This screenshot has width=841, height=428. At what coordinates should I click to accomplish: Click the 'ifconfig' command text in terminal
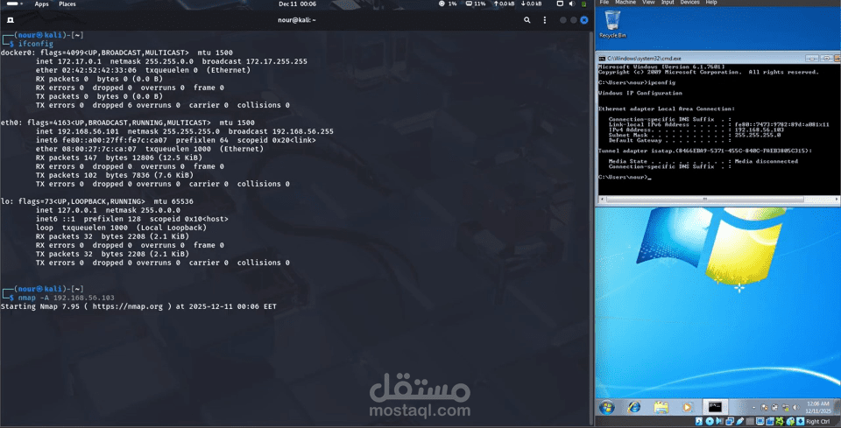(x=35, y=44)
